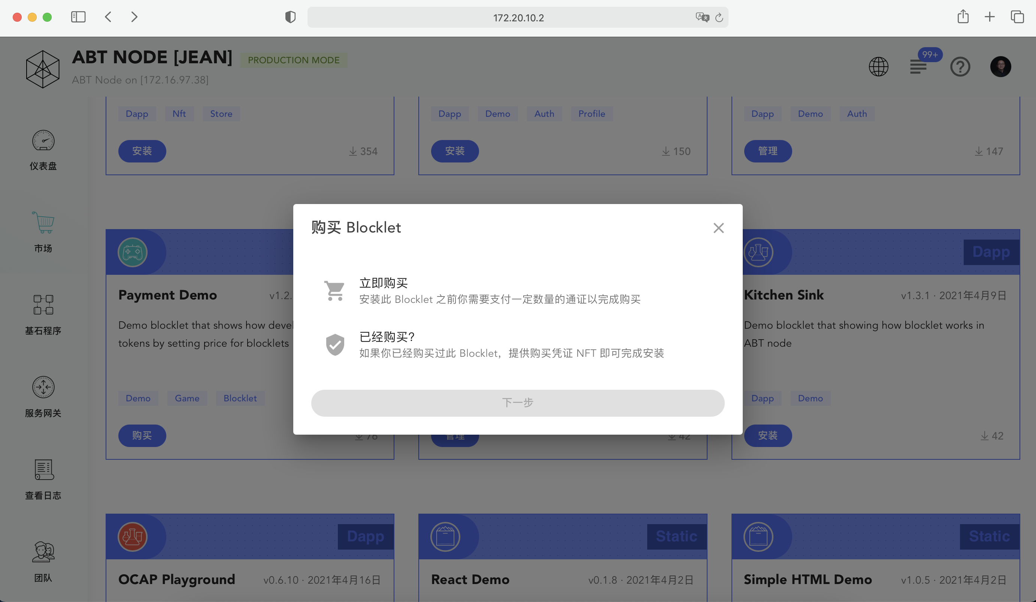Viewport: 1036px width, 602px height.
Task: Click the Next Step (下一步) button
Action: [x=518, y=403]
